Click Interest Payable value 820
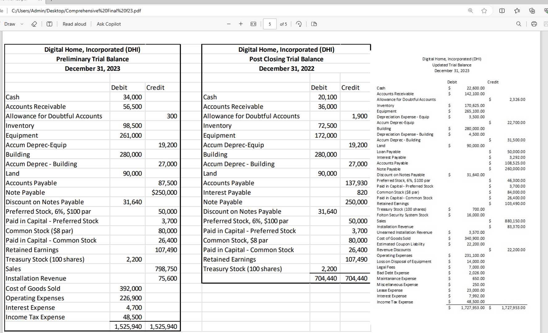548x333 pixels. coord(362,193)
